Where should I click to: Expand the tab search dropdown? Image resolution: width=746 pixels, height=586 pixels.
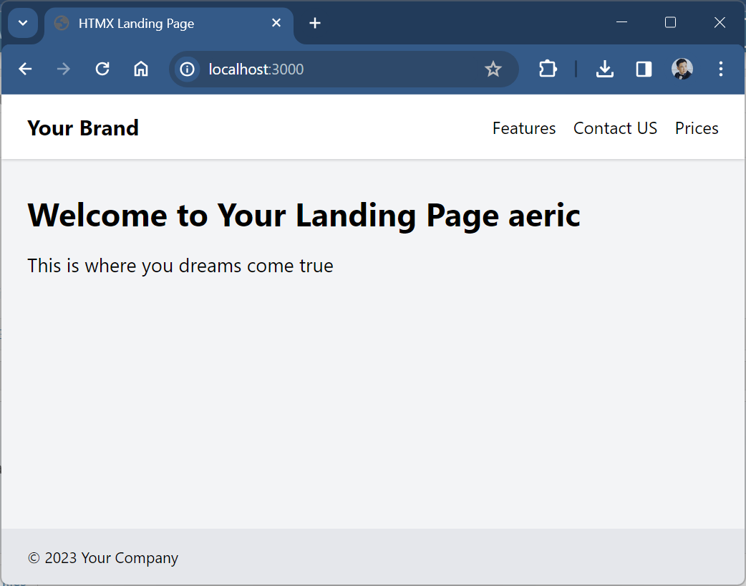23,23
